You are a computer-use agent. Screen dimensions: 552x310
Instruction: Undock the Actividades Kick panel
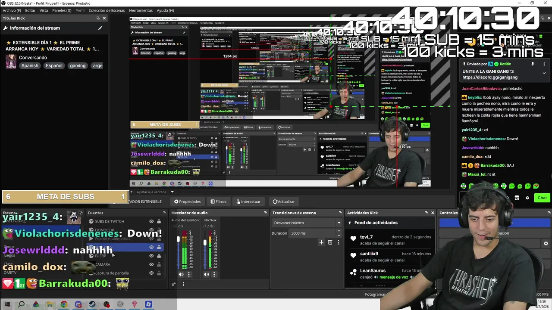tap(426, 213)
